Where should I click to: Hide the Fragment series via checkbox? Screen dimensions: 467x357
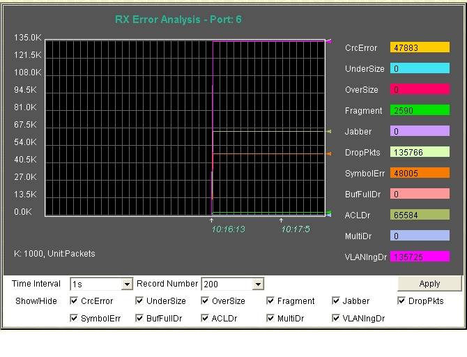click(x=271, y=301)
